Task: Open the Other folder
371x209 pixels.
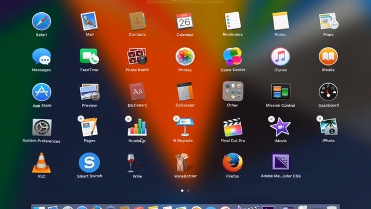Action: coord(233,92)
